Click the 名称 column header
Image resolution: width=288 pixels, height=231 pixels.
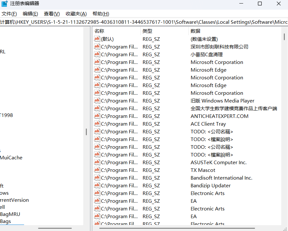(x=116, y=31)
